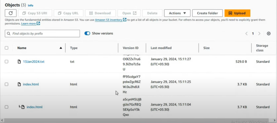This screenshot has width=277, height=123.
Task: Click the Find objects by prefix field
Action: 43,33
